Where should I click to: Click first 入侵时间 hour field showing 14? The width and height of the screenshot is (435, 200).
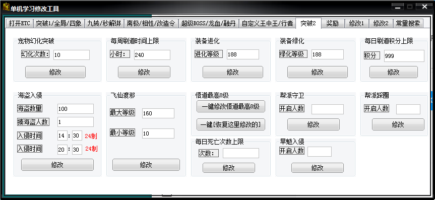click(63, 136)
